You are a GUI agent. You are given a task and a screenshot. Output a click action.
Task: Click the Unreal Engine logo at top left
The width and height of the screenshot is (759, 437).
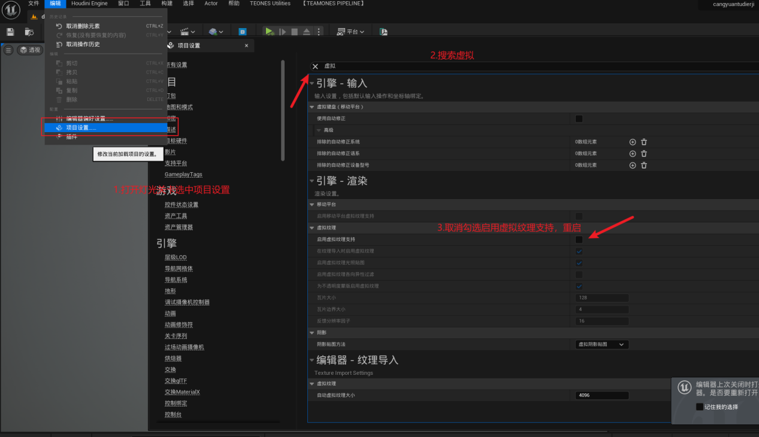pyautogui.click(x=11, y=11)
